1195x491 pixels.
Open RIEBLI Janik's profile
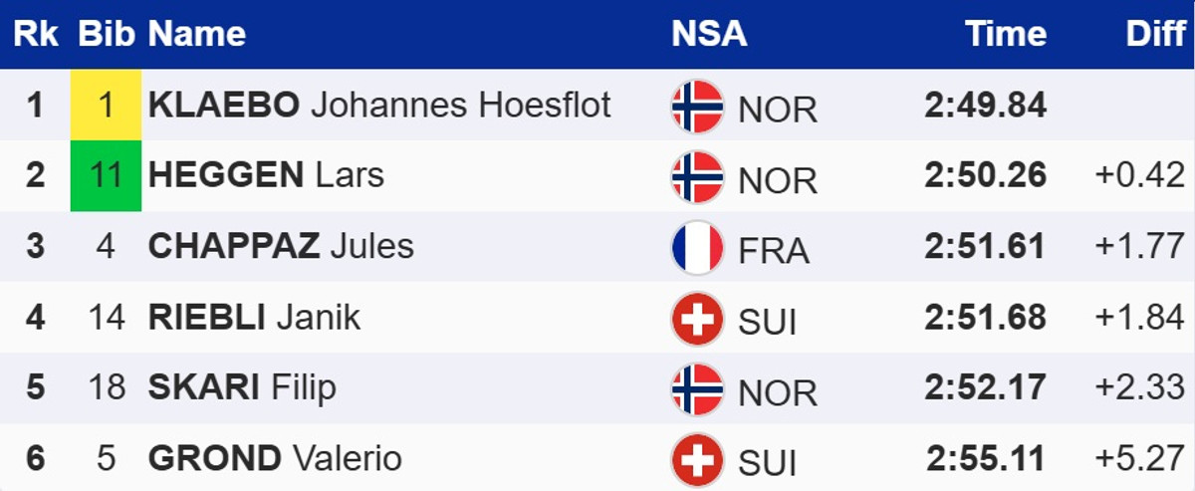point(254,318)
